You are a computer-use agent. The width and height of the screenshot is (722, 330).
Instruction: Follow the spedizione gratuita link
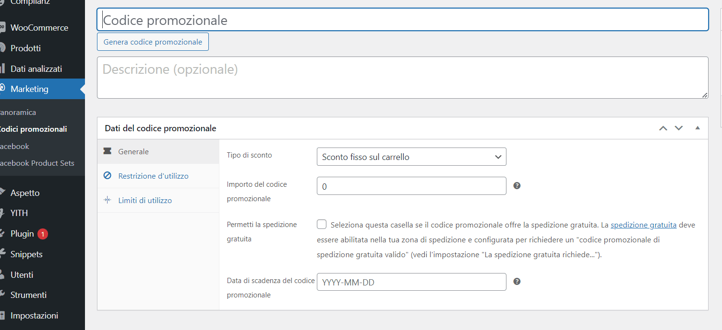tap(643, 224)
